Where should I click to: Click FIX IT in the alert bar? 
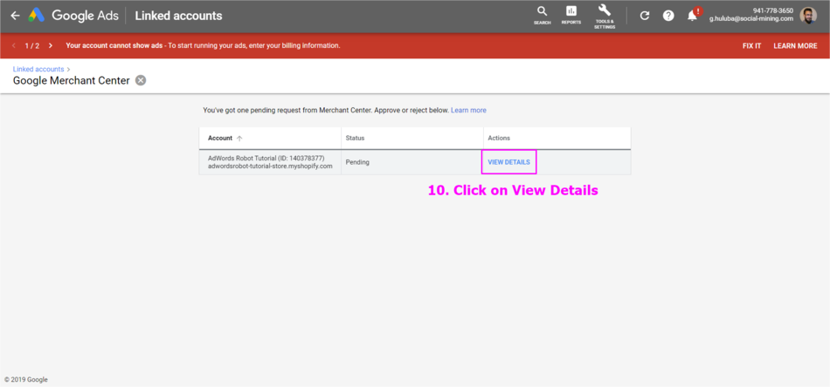click(751, 46)
